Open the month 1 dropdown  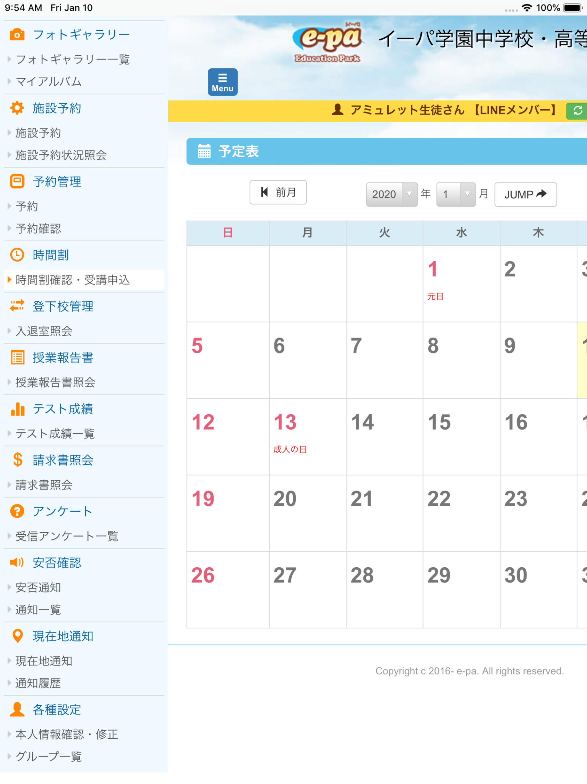(x=456, y=195)
